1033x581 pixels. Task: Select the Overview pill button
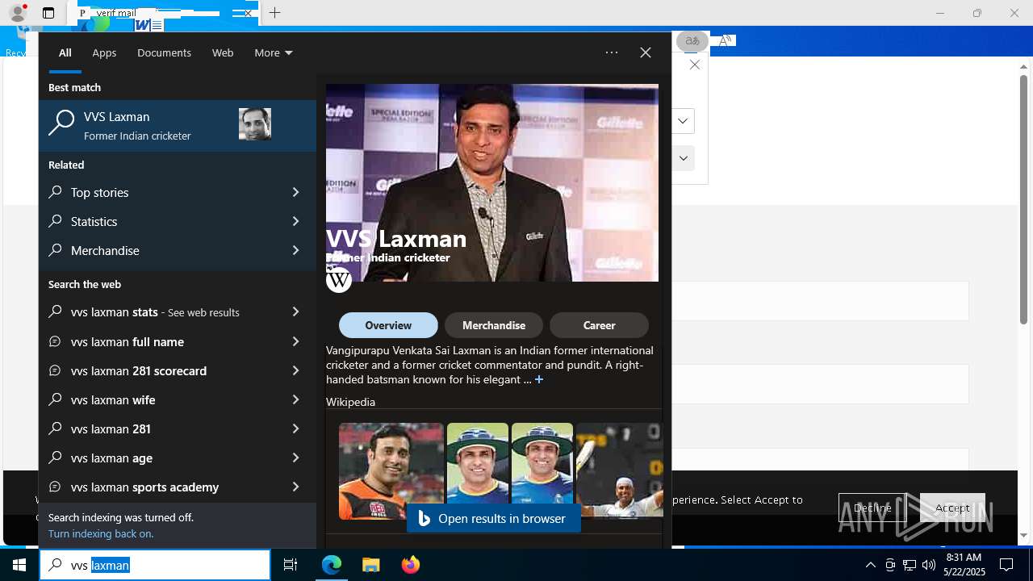[x=388, y=325]
